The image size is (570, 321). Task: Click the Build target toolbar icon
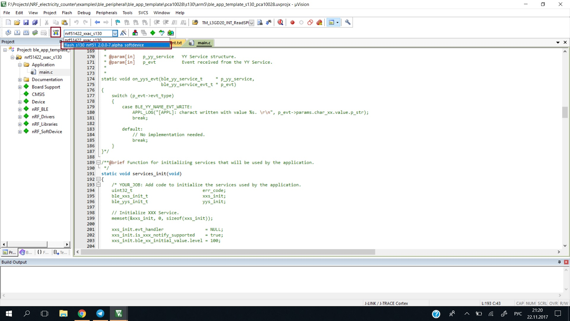pyautogui.click(x=17, y=33)
